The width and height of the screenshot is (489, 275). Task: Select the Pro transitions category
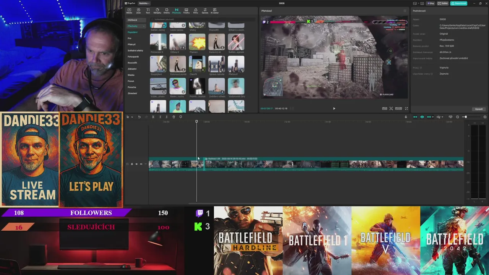[130, 38]
